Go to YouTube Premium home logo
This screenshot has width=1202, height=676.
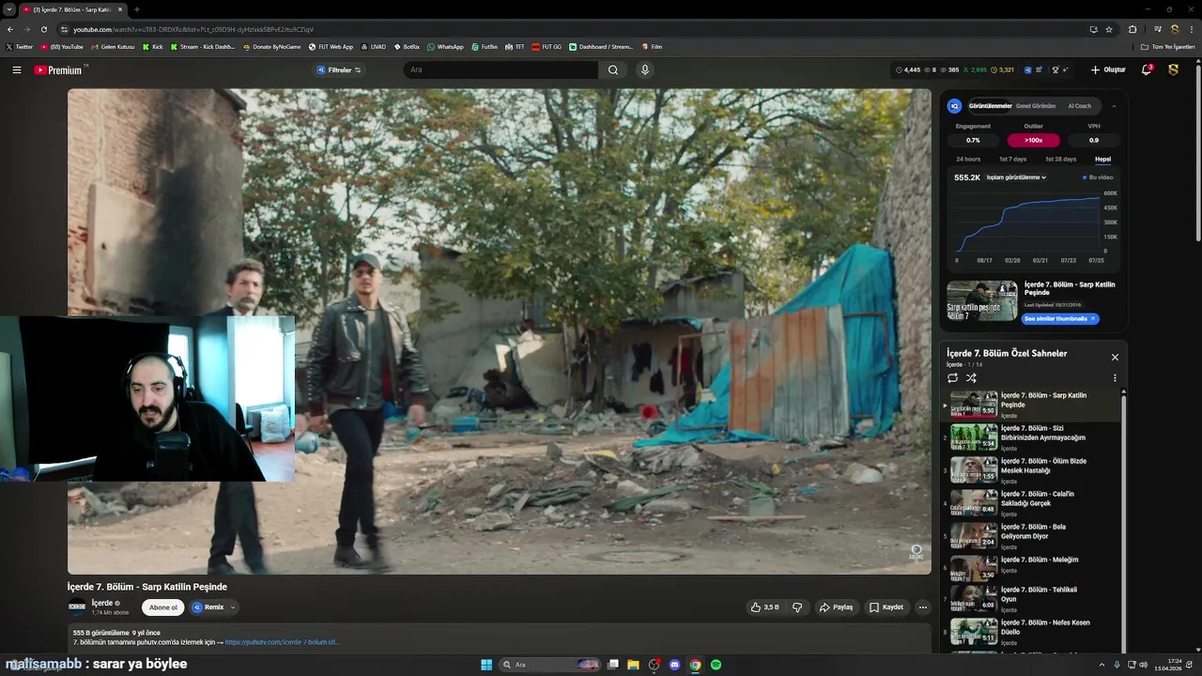pyautogui.click(x=58, y=69)
